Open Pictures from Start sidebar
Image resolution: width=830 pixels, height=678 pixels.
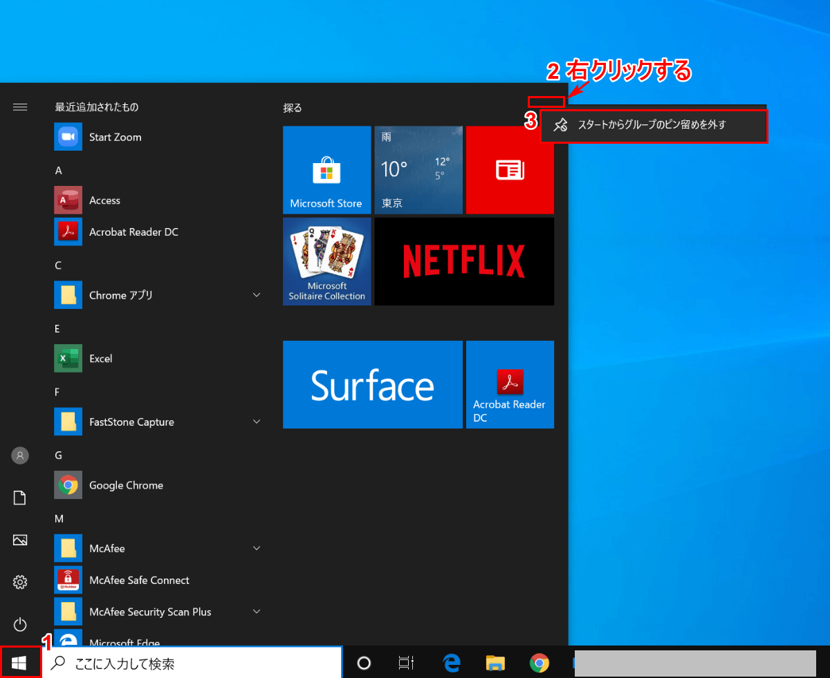pos(20,540)
